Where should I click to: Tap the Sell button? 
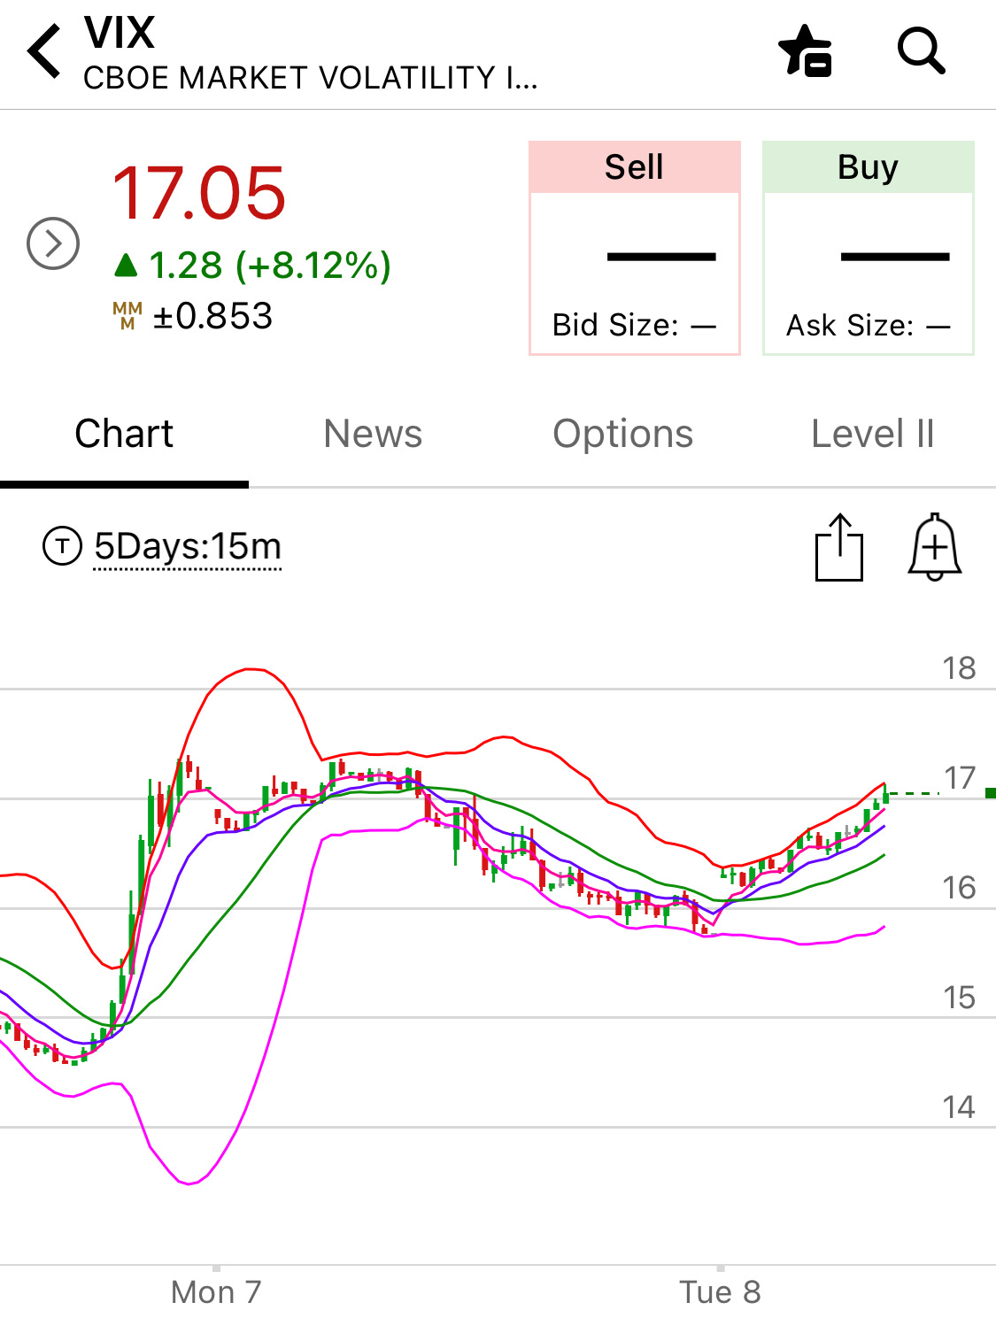(635, 248)
